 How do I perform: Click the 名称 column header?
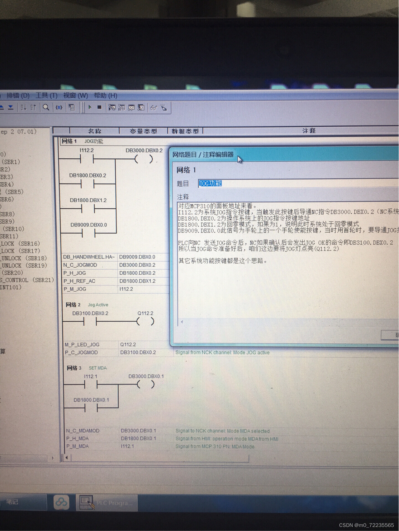[95, 131]
